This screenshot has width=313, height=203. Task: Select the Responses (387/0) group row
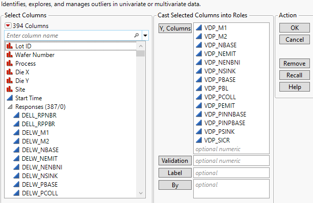click(70, 107)
